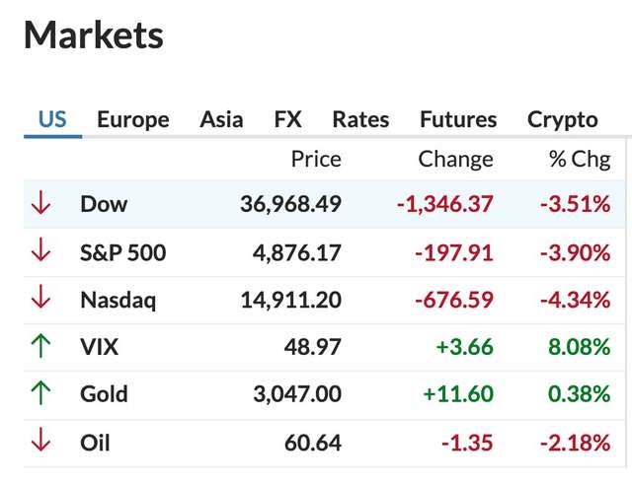Viewport: 632px width, 484px height.
Task: Click the down arrow icon beside Dow
Action: click(40, 204)
